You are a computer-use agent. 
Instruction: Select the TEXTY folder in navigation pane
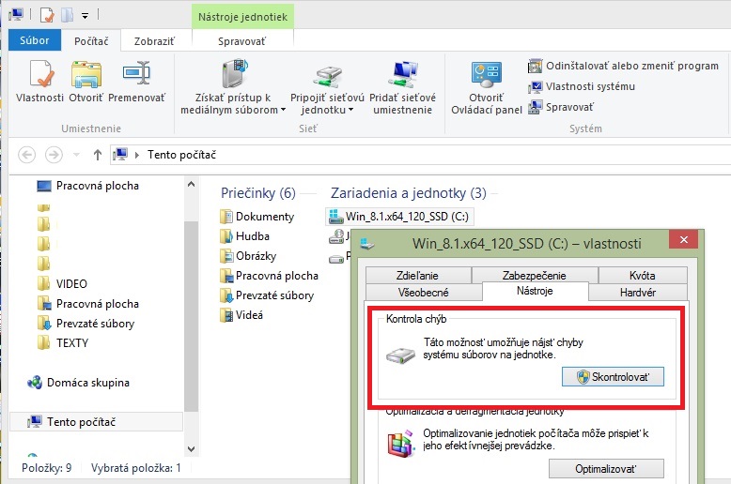(x=62, y=343)
